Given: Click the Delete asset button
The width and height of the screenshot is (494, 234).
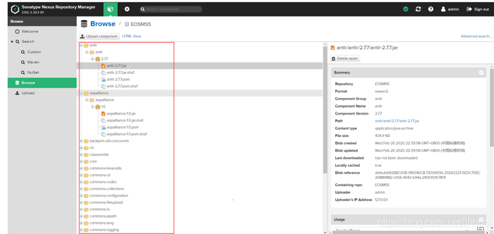Looking at the screenshot, I should (x=345, y=58).
